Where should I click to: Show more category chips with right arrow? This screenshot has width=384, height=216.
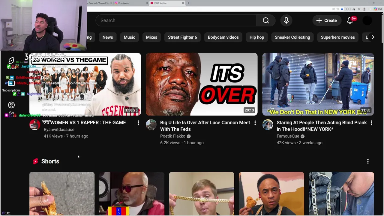(373, 37)
